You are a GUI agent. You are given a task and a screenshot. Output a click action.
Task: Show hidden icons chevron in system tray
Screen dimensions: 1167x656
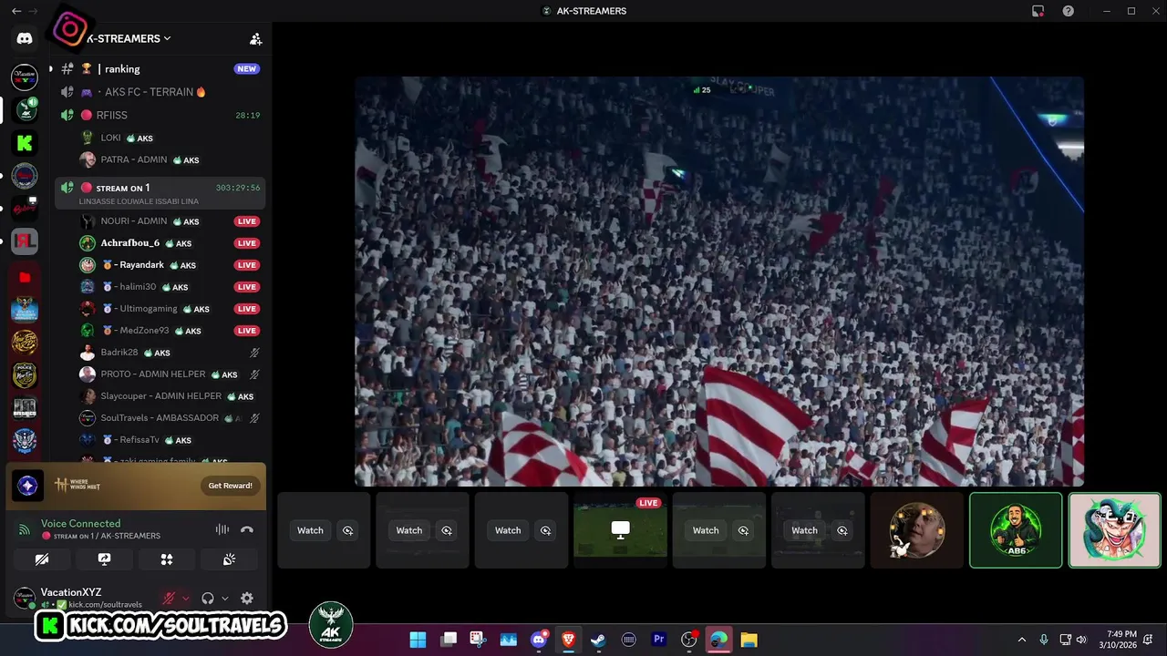tap(1021, 640)
